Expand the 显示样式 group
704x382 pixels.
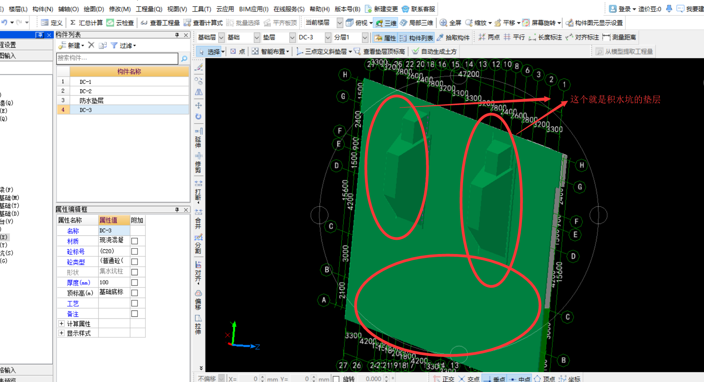(62, 333)
